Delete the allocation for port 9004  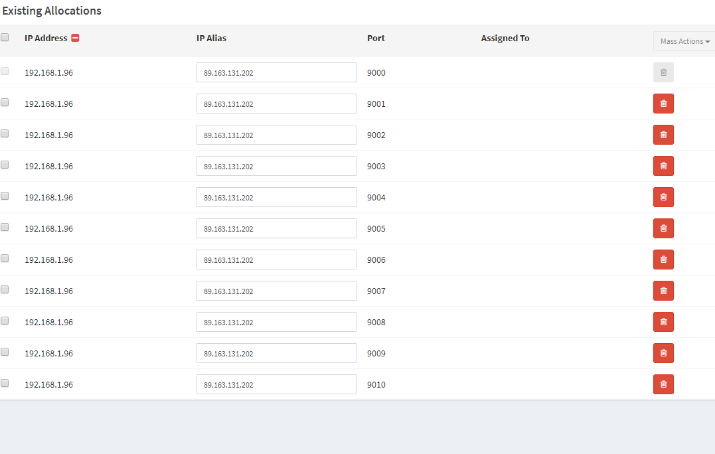coord(663,197)
